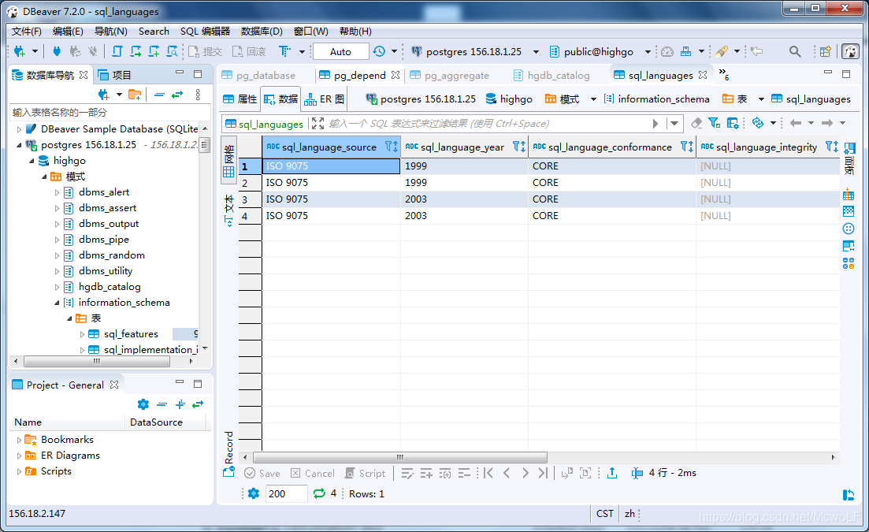Collapse the highgo database node

32,161
